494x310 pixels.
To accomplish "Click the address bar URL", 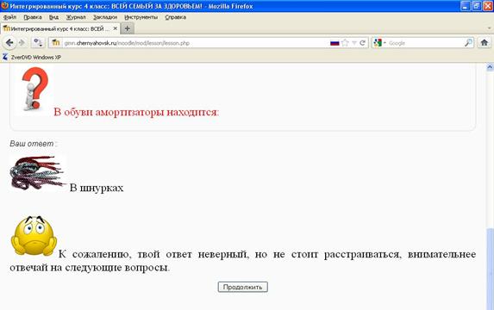I will [x=127, y=43].
